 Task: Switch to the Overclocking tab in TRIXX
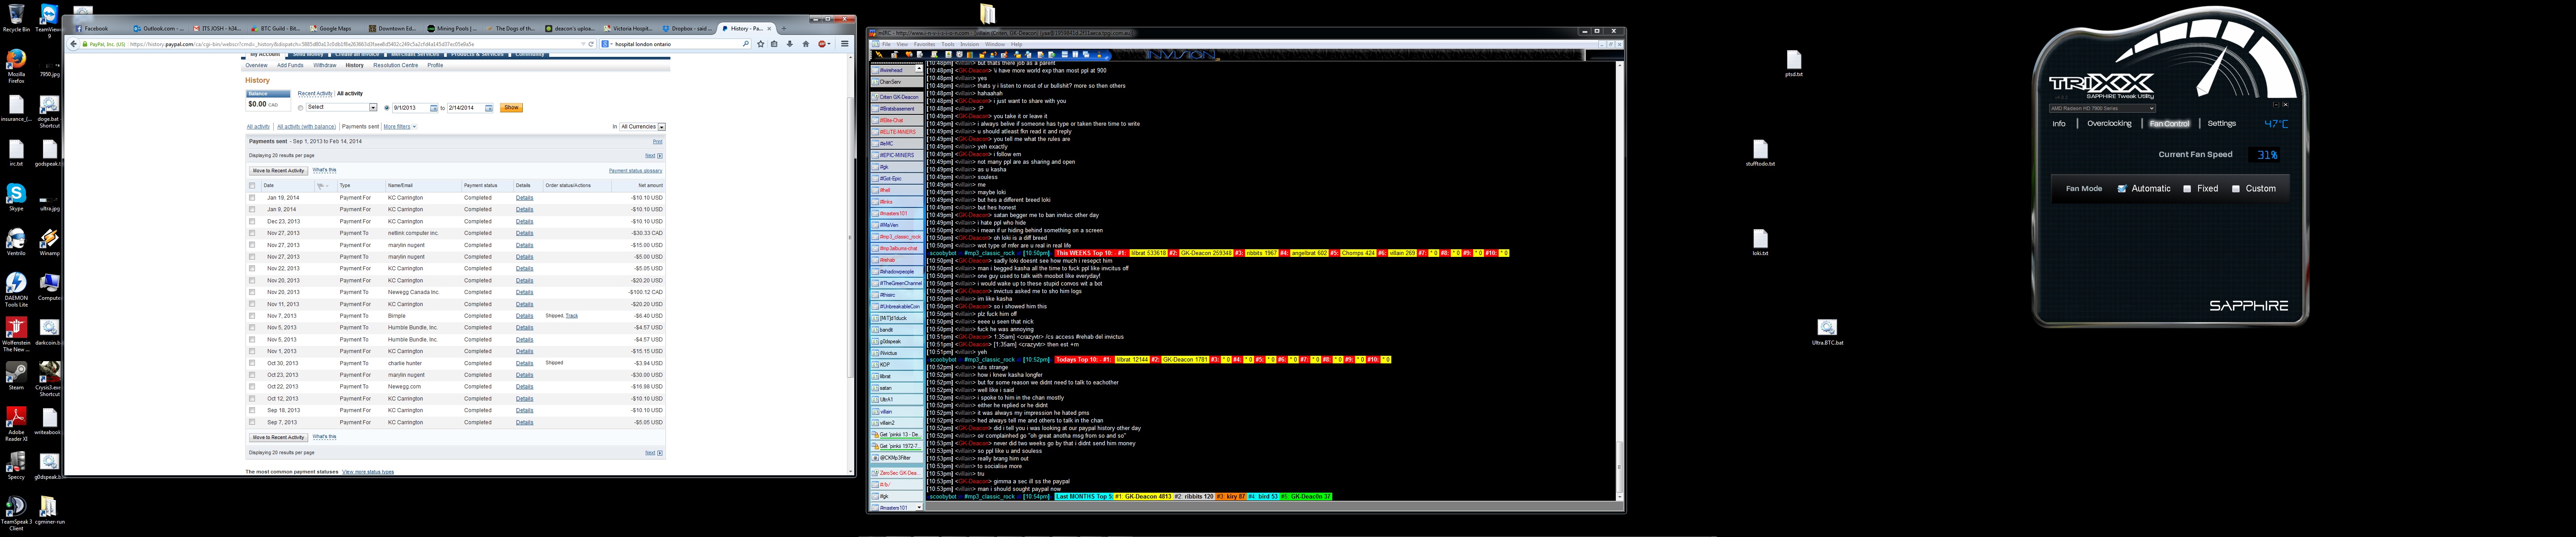pos(2109,124)
